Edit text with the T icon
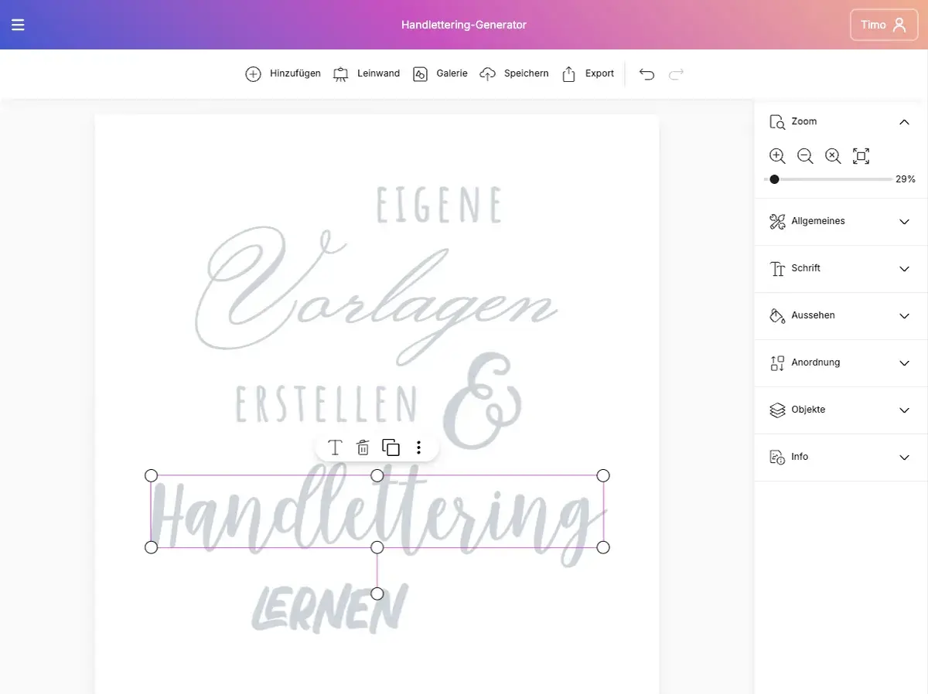 [335, 447]
